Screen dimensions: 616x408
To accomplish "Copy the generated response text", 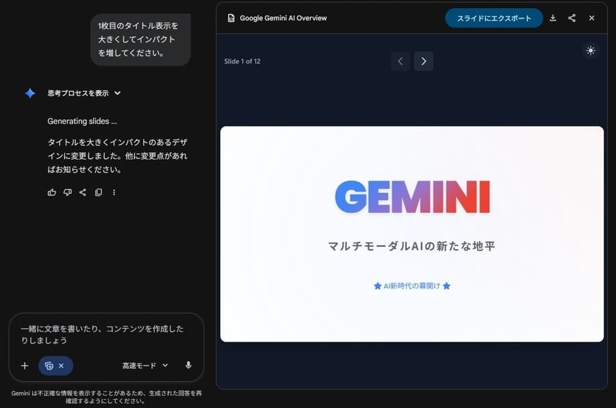I will click(98, 192).
